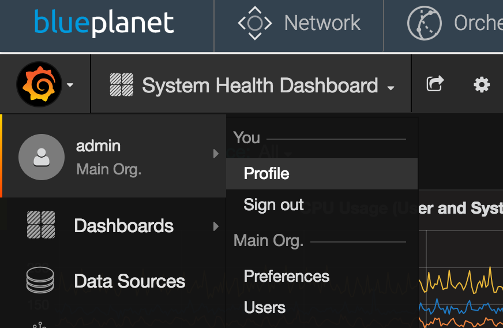This screenshot has height=328, width=503.
Task: Open Users under Main Org.
Action: click(264, 307)
